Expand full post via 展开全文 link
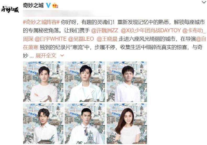This screenshot has width=207, height=145. click(x=46, y=56)
